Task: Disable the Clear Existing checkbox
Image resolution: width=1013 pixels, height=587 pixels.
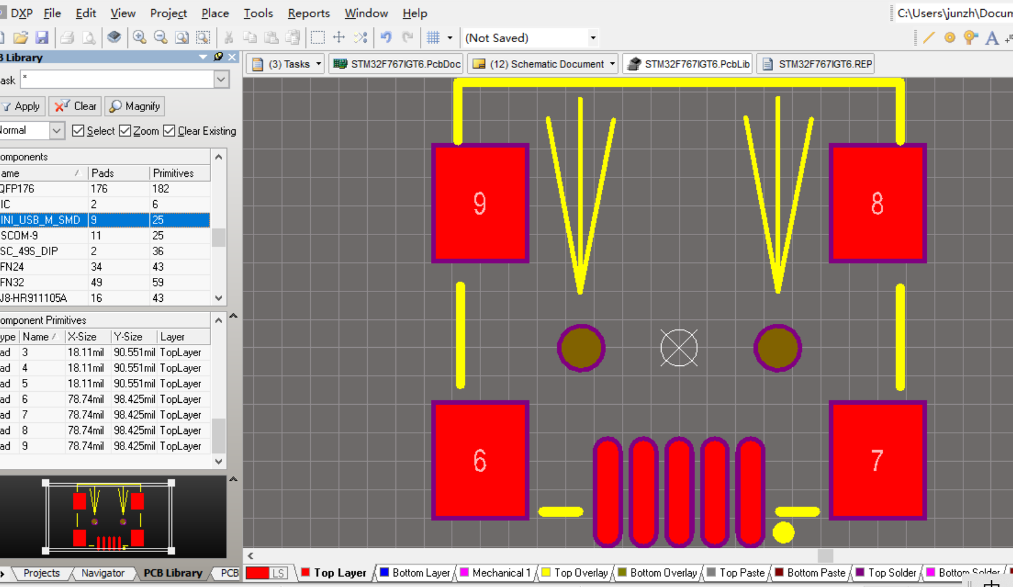Action: click(x=170, y=130)
